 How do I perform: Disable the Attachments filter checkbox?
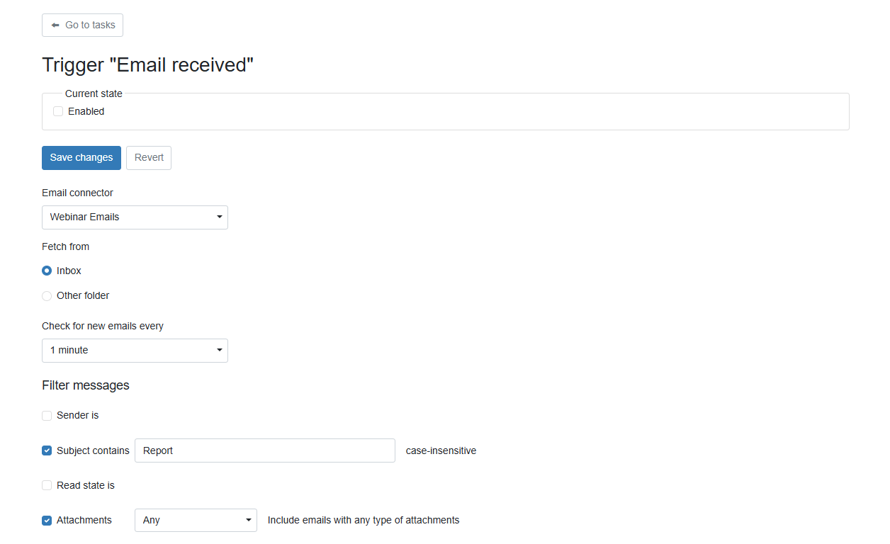click(47, 521)
